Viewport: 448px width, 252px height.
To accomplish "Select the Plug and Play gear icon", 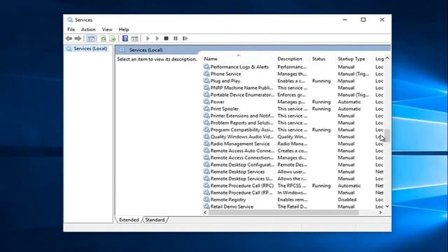I will tap(206, 81).
